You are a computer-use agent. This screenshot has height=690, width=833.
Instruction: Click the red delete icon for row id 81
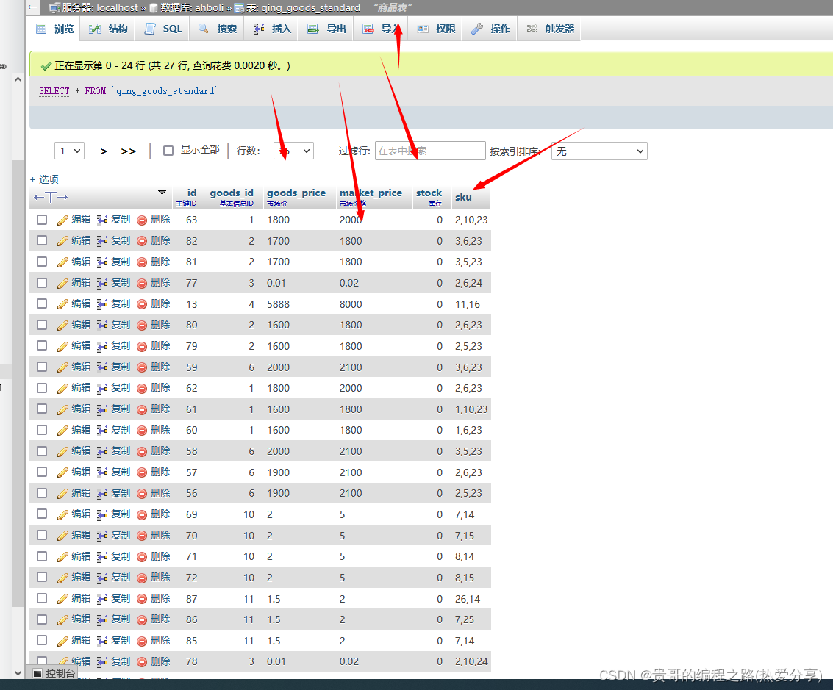(x=142, y=262)
